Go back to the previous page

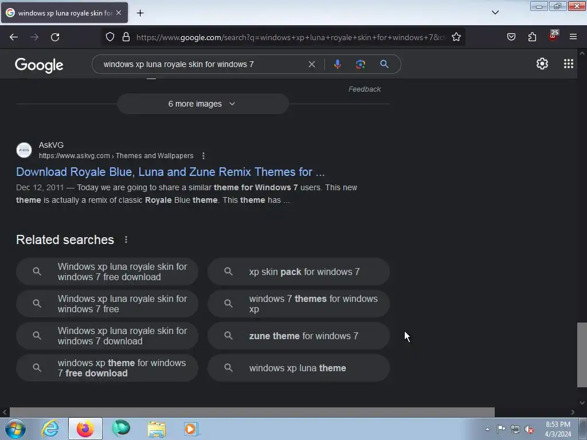coord(14,37)
